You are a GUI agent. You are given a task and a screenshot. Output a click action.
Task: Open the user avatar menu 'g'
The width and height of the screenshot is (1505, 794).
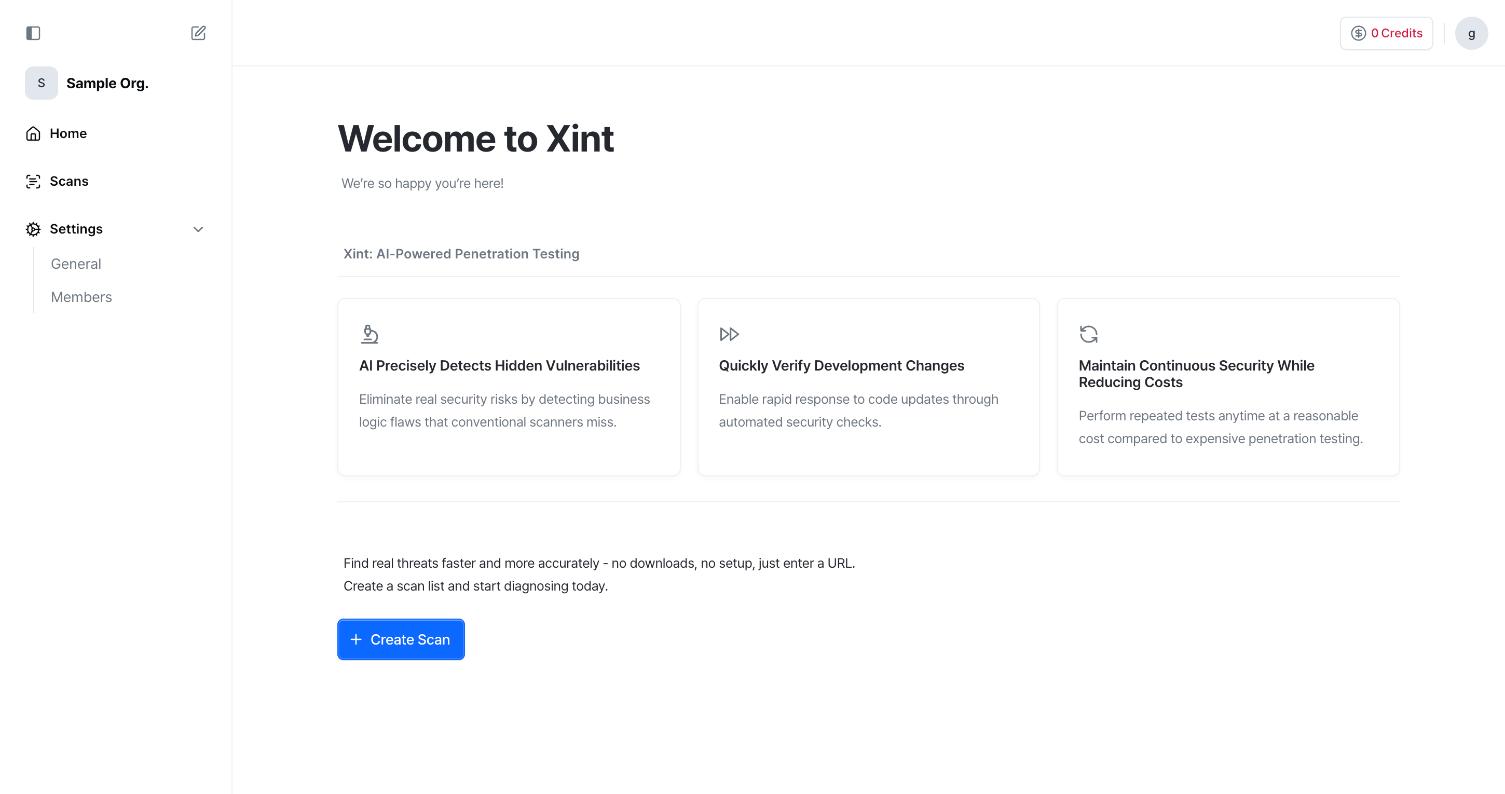pyautogui.click(x=1471, y=33)
